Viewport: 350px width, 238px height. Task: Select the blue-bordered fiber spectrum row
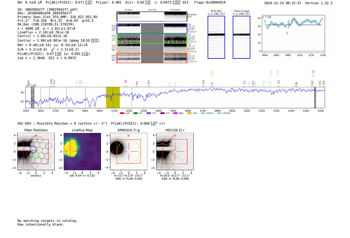[152, 28]
